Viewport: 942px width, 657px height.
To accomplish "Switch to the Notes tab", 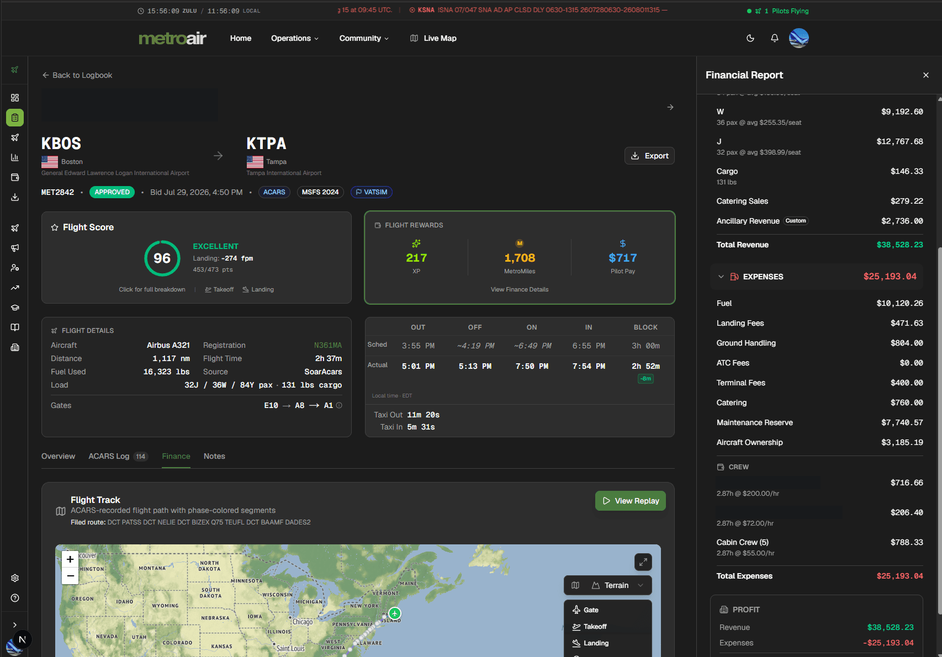I will pos(214,456).
